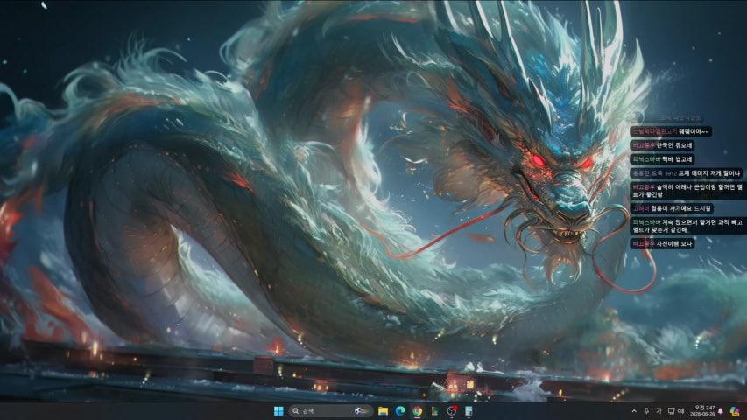Screen dimensions: 747x420
Task: Click chat message ending 핵바 벌고네
Action: coord(663,159)
